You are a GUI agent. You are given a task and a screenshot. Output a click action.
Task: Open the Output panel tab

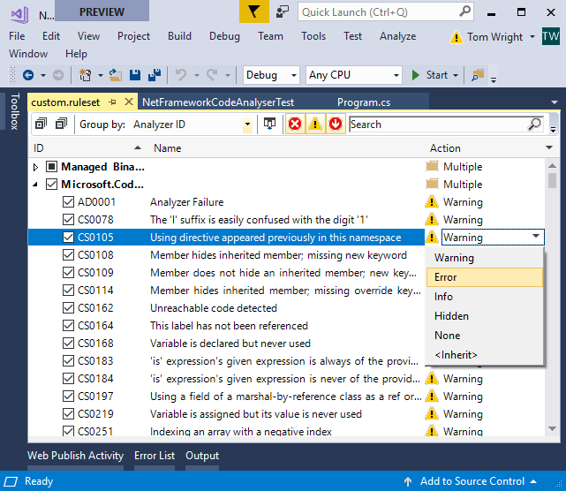[202, 456]
